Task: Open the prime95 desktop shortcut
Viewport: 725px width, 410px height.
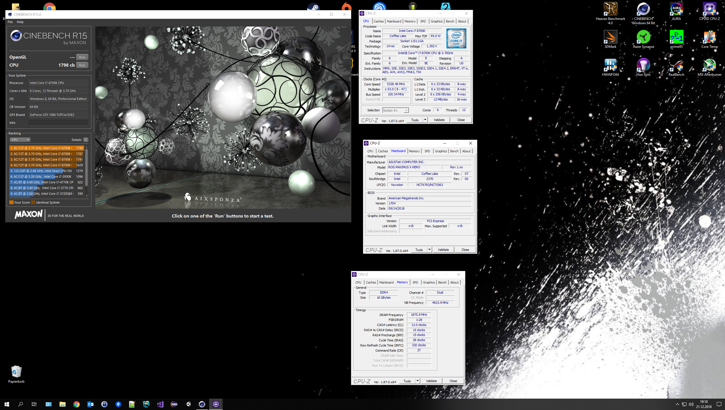Action: [x=676, y=39]
